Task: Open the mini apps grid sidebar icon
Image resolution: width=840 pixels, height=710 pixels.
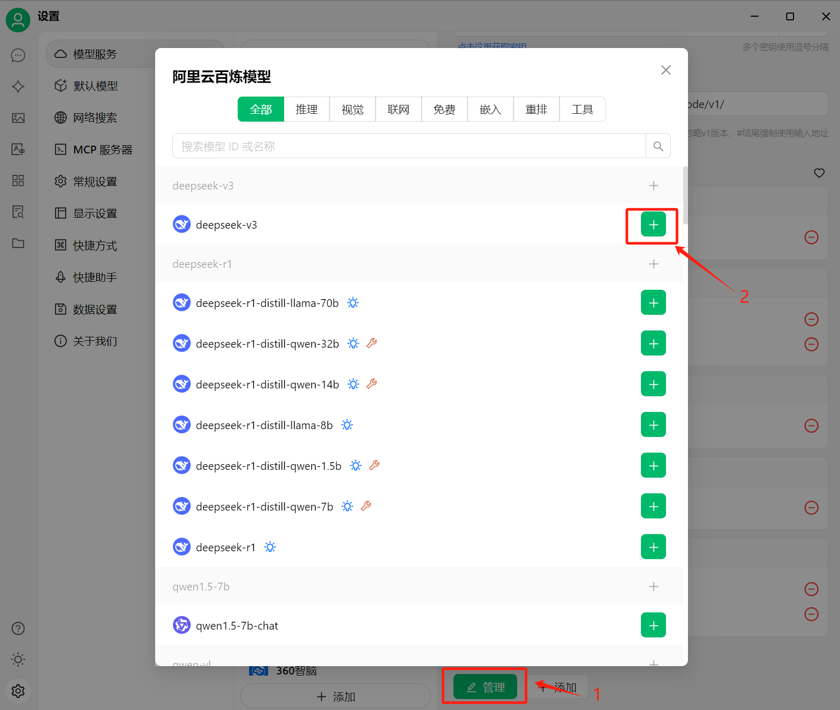Action: [18, 181]
